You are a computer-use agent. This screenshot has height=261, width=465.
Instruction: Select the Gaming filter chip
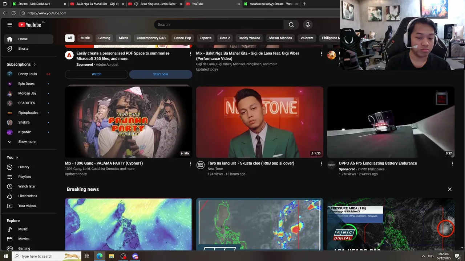tap(104, 38)
